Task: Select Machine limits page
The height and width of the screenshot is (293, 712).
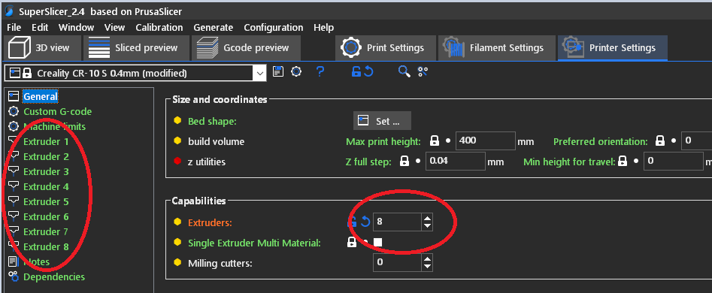Action: pyautogui.click(x=54, y=126)
